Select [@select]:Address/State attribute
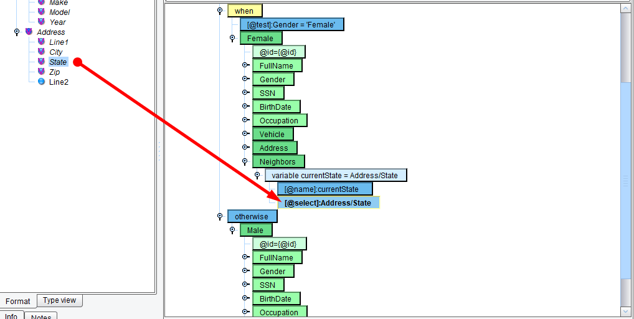 (x=328, y=203)
